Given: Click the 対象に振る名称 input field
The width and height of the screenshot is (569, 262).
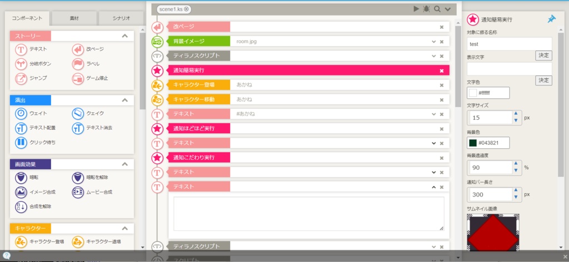Looking at the screenshot, I should (x=509, y=44).
